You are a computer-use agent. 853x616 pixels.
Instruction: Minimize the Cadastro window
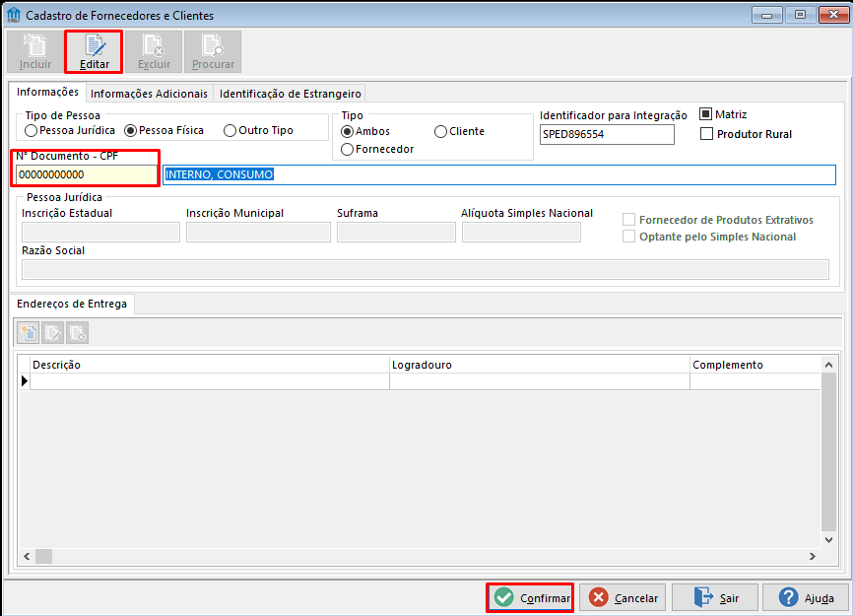[x=767, y=15]
